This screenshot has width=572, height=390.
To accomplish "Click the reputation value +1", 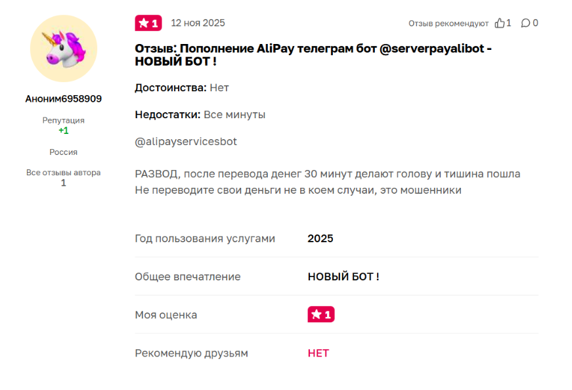I will pos(63,131).
